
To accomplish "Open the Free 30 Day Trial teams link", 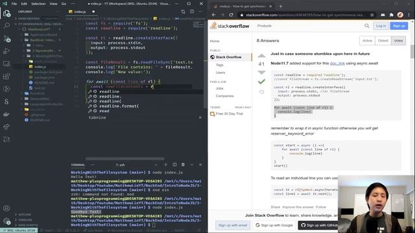I will click(x=229, y=114).
